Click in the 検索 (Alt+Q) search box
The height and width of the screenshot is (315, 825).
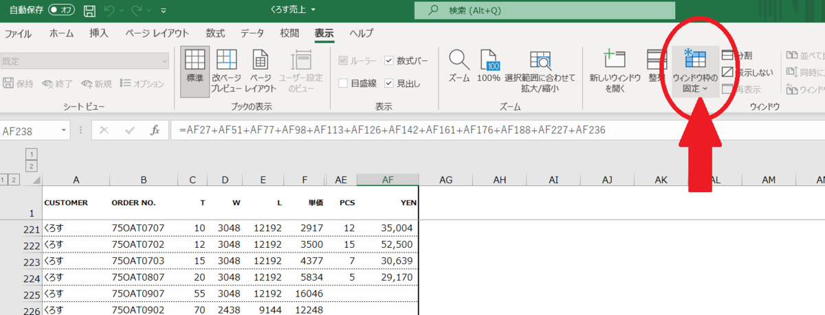click(545, 11)
